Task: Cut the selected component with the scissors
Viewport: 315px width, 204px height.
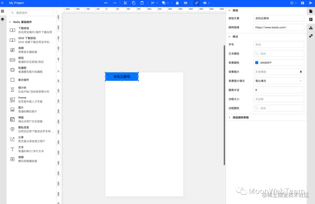Action: (x=125, y=3)
